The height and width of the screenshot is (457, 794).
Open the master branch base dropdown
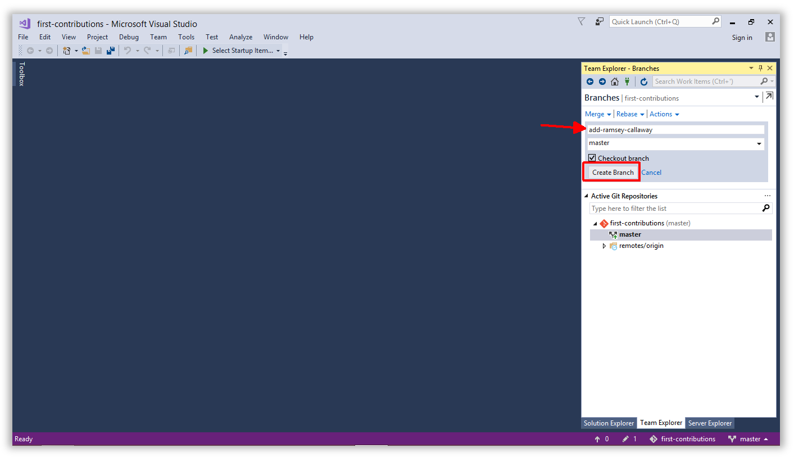(759, 143)
